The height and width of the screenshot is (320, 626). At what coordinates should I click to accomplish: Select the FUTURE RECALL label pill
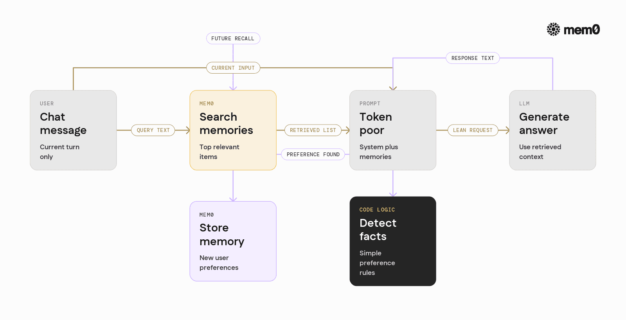[233, 38]
